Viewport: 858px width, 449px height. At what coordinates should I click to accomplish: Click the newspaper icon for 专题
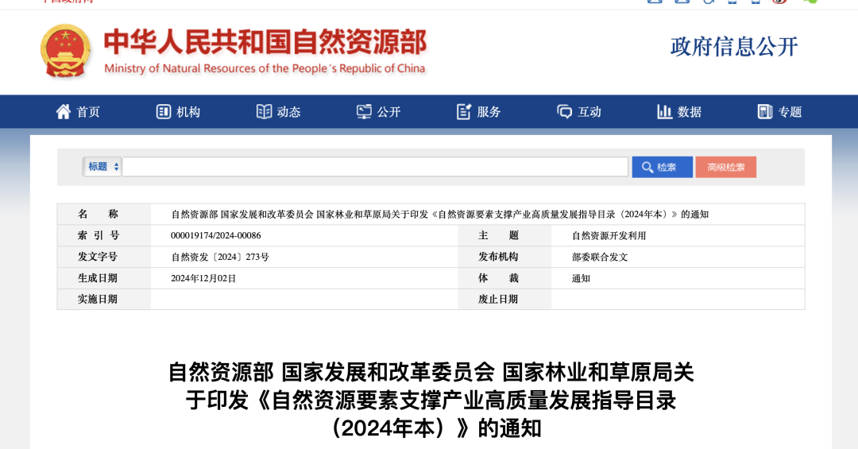(x=765, y=112)
